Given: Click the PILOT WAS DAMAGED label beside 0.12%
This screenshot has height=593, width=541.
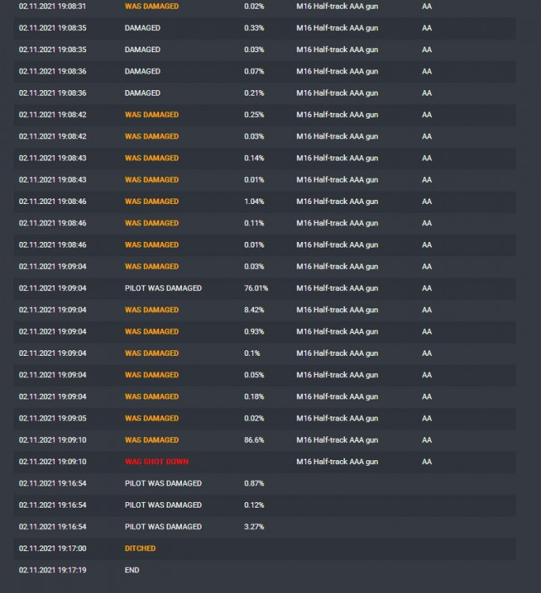Looking at the screenshot, I should (163, 505).
